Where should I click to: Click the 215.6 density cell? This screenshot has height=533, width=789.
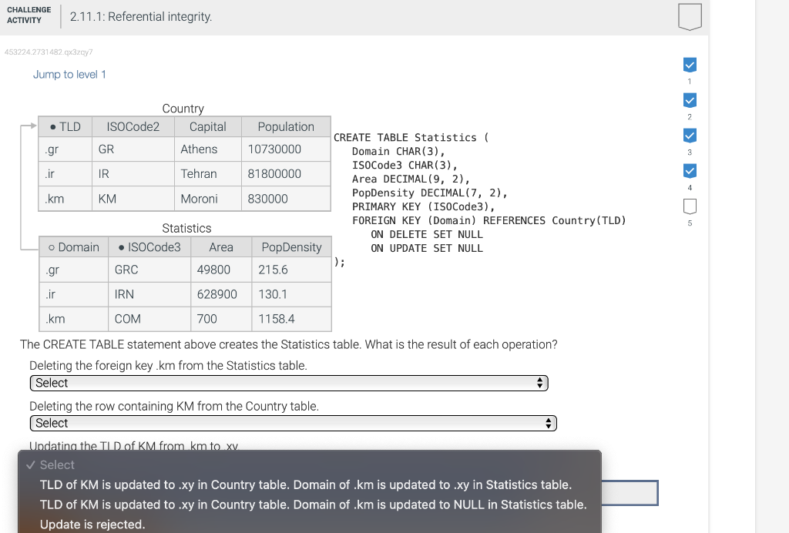tap(291, 270)
